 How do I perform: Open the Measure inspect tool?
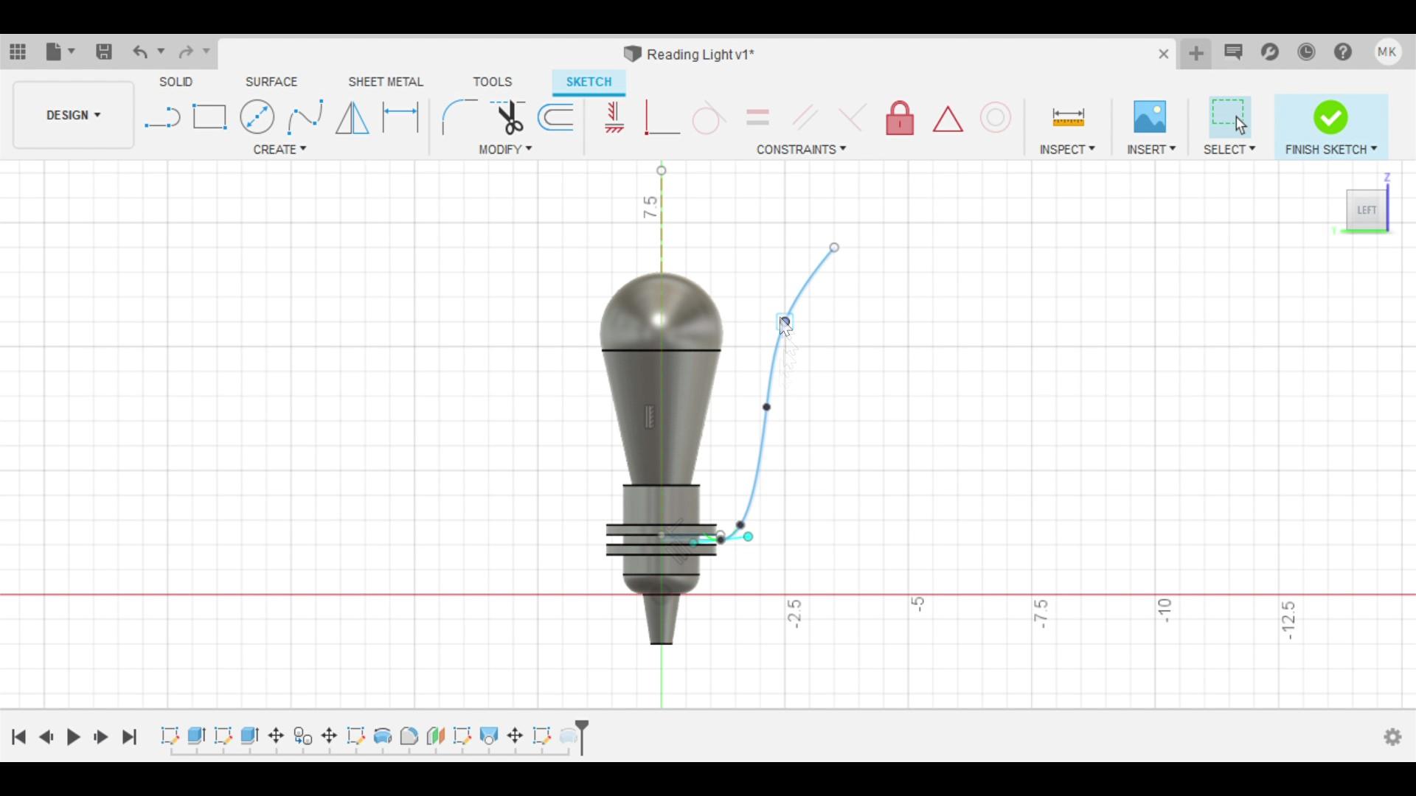point(1068,117)
